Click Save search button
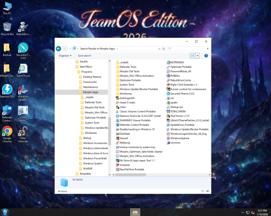Image resolution: width=271 pixels, height=216 pixels. [85, 56]
